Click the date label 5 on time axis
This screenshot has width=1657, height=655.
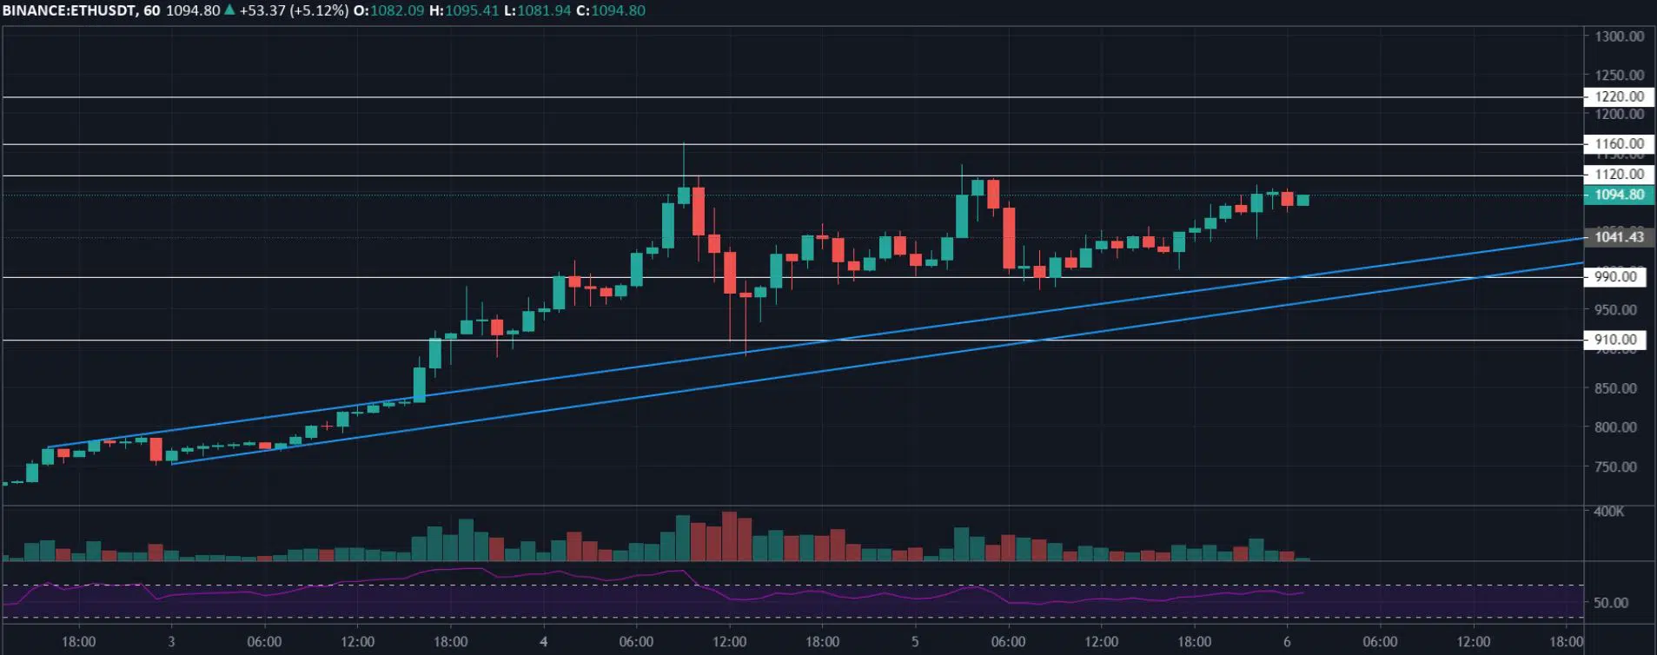(x=915, y=642)
